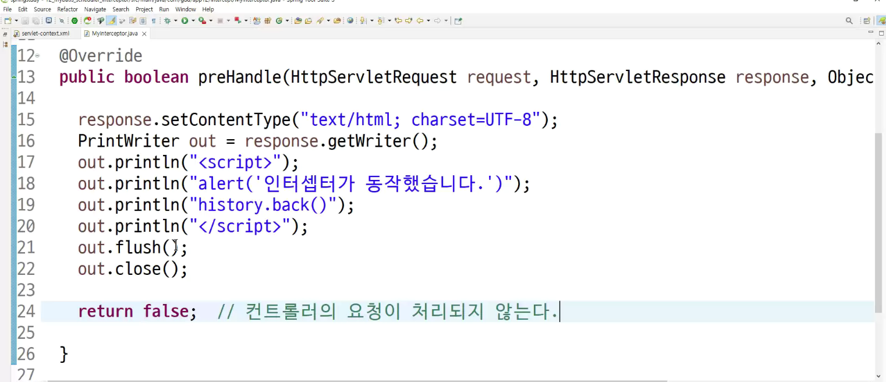Screen dimensions: 886x382
Task: Open the terminal console icon
Action: [x=48, y=20]
